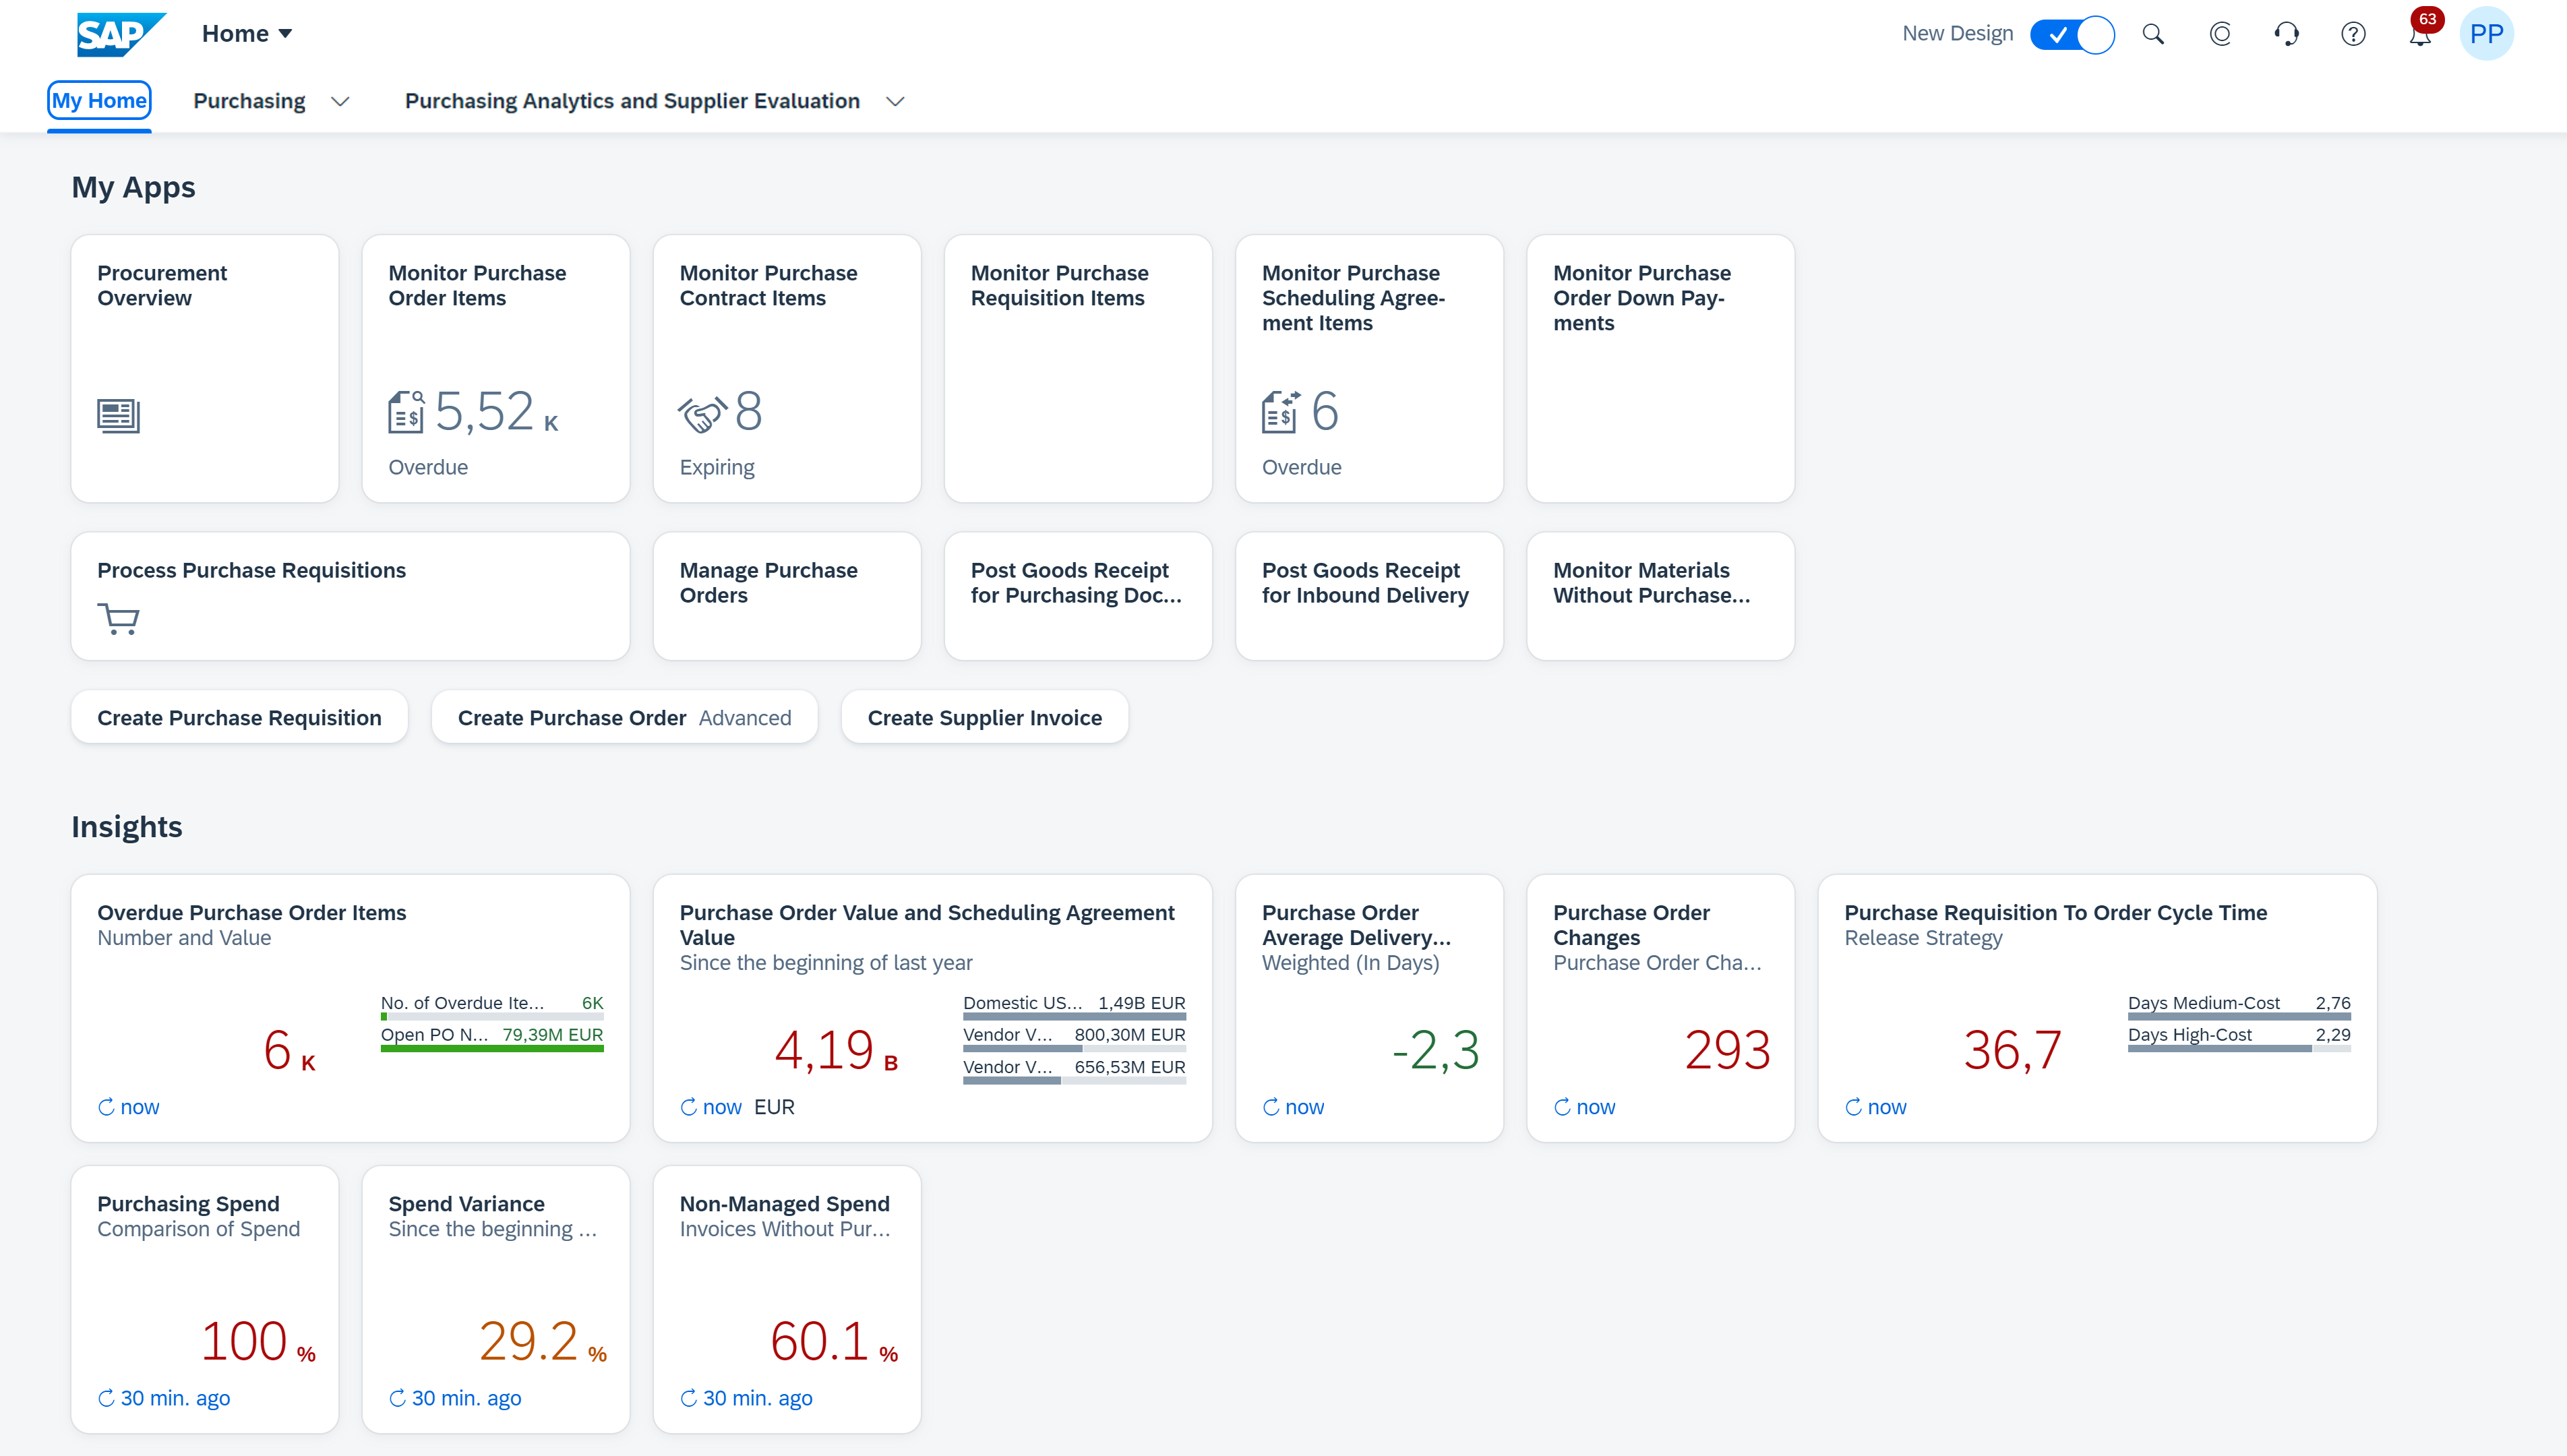Select the My Home tab

point(99,101)
